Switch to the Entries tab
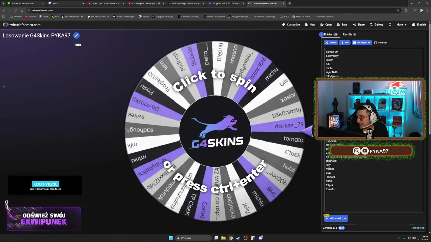This screenshot has height=242, width=431. (330, 34)
